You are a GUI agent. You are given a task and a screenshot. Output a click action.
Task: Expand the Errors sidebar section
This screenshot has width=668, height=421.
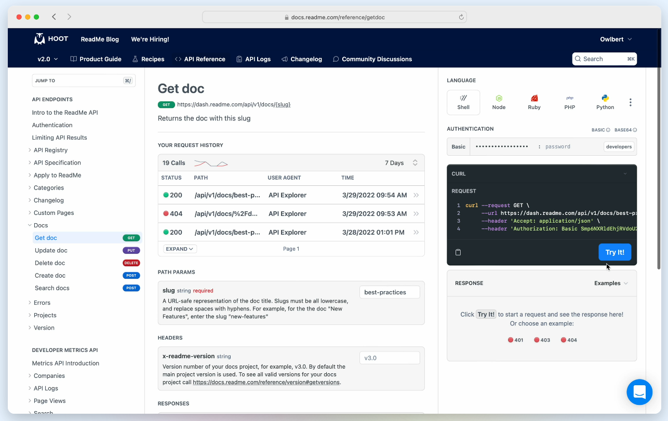(x=42, y=303)
